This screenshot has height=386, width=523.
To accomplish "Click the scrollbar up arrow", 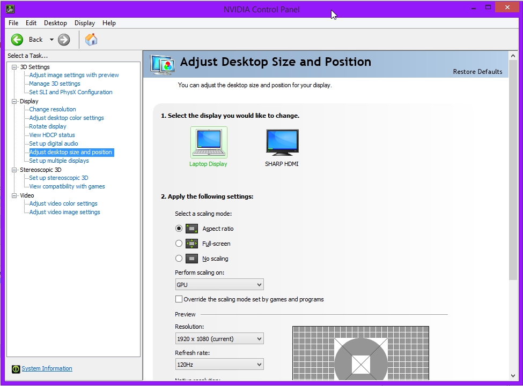I will pos(513,56).
